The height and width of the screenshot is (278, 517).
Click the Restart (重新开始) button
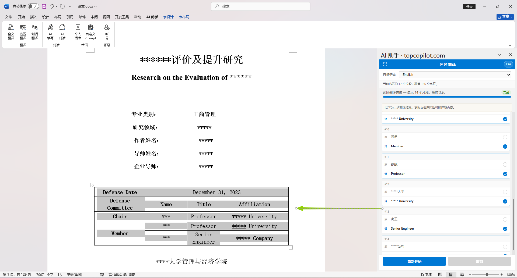click(414, 261)
